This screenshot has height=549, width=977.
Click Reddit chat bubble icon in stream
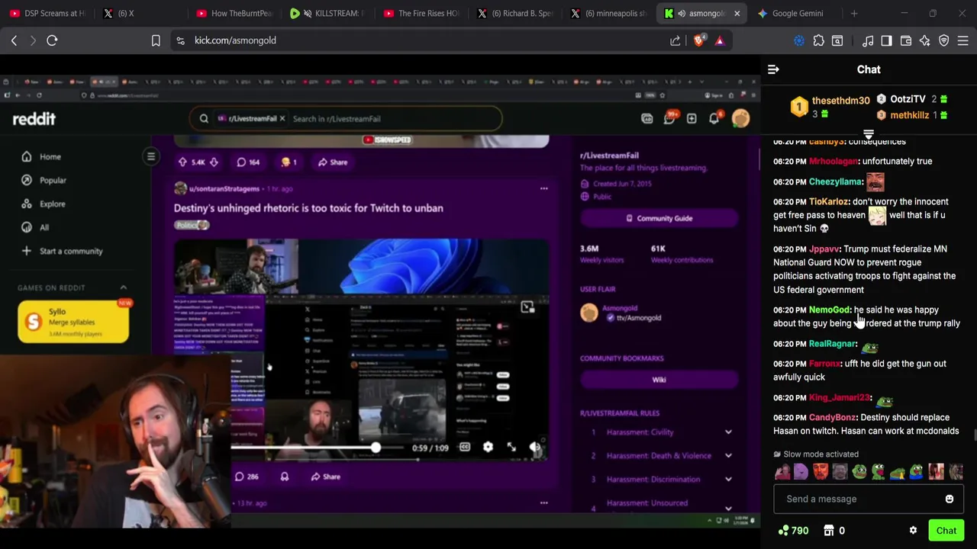pyautogui.click(x=669, y=118)
